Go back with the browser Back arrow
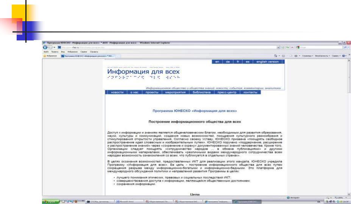Viewport: 351px width, 204px height. (45, 47)
